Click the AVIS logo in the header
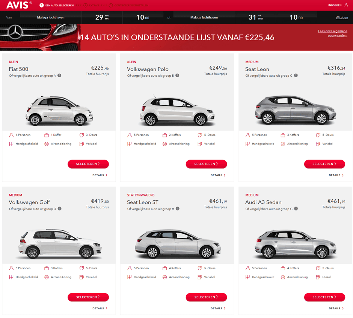This screenshot has width=353, height=318. (x=17, y=5)
